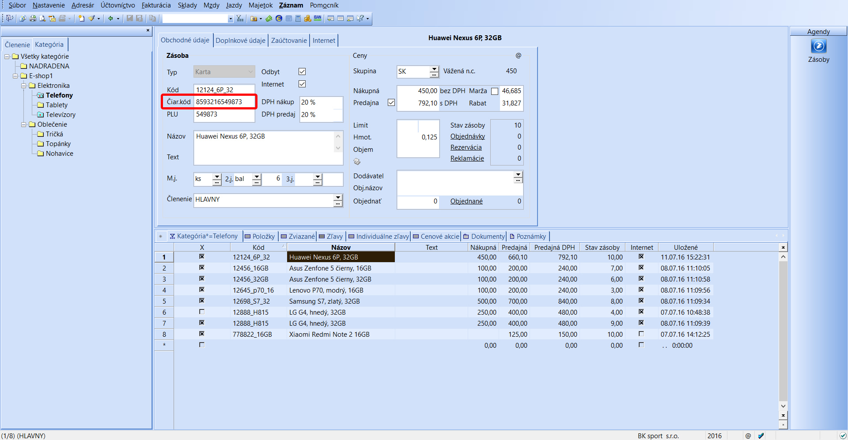Viewport: 848px width, 440px height.
Task: Click the Čiar.kód input field
Action: point(224,102)
